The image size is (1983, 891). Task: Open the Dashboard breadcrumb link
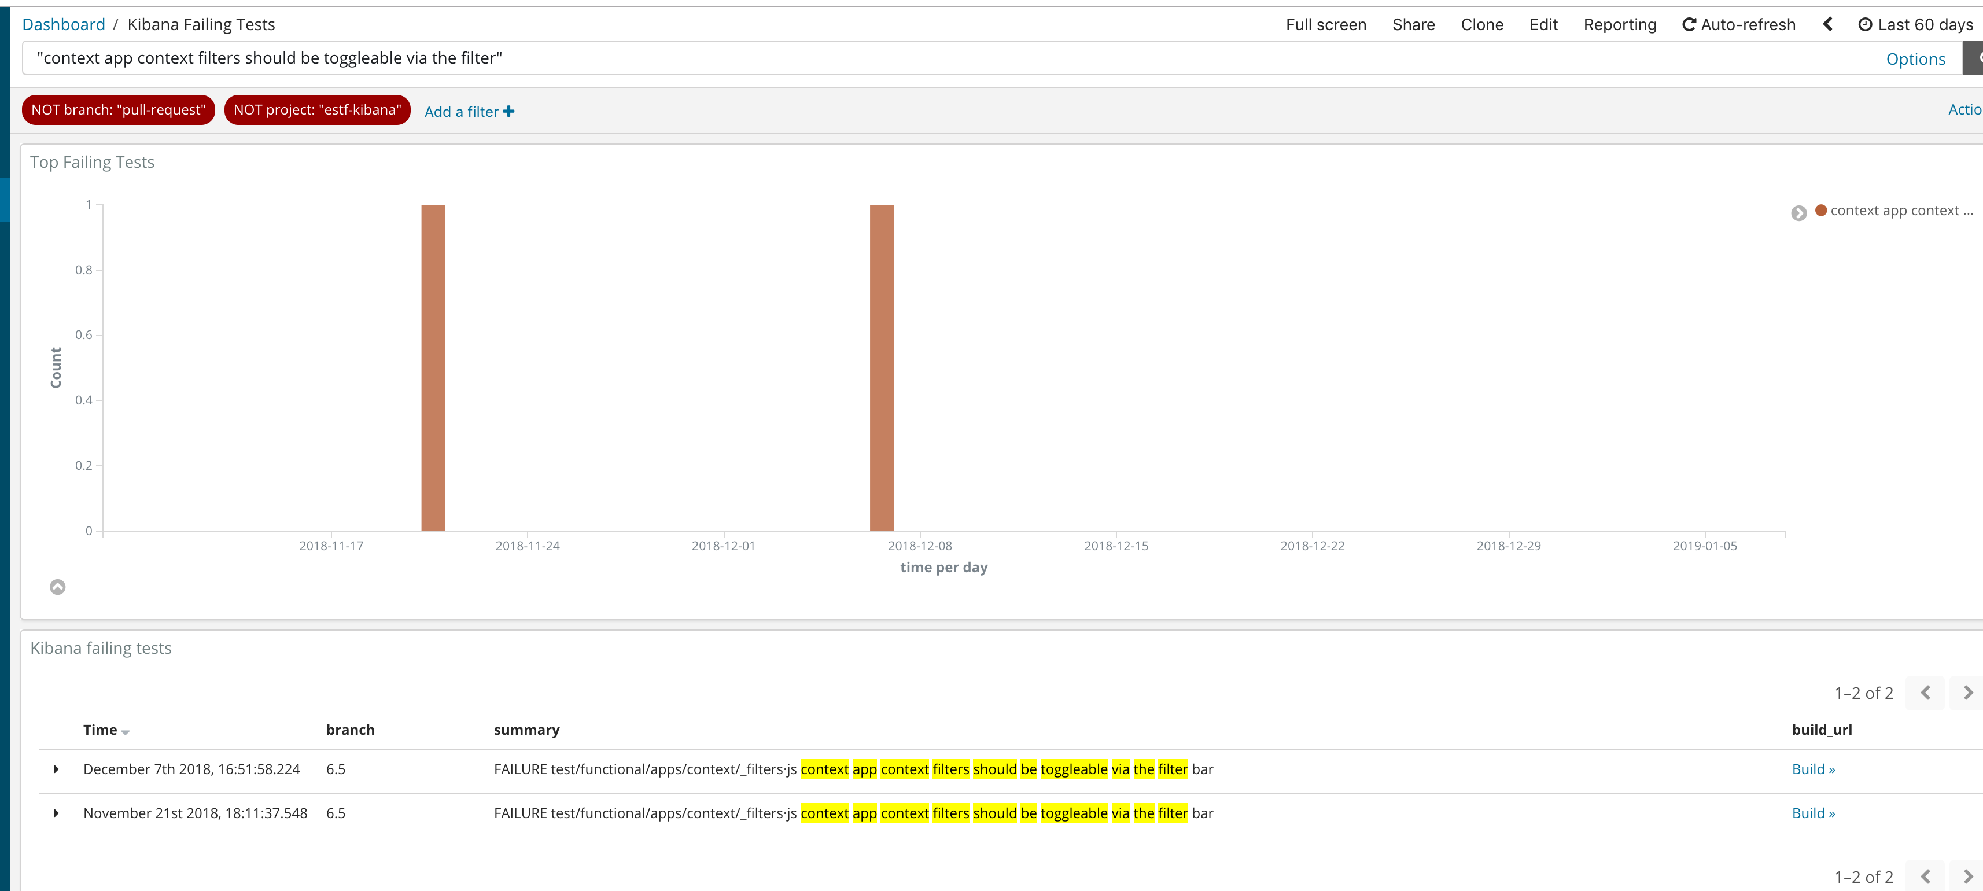[x=64, y=24]
